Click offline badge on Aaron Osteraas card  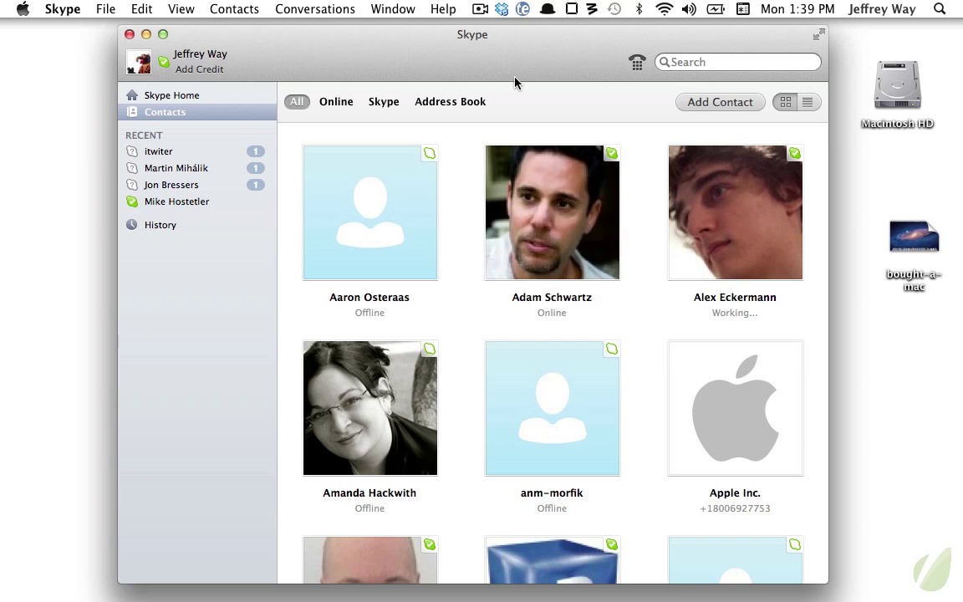(x=430, y=153)
